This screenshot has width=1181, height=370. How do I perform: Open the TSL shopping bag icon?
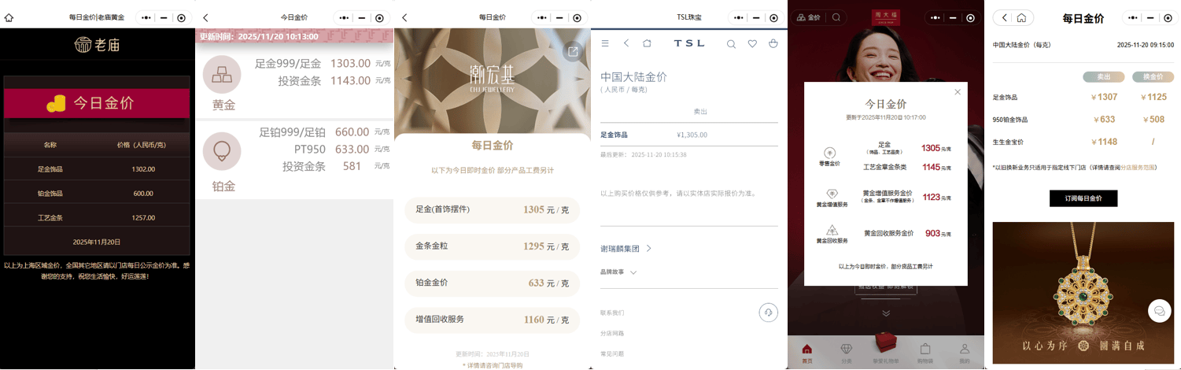(773, 43)
